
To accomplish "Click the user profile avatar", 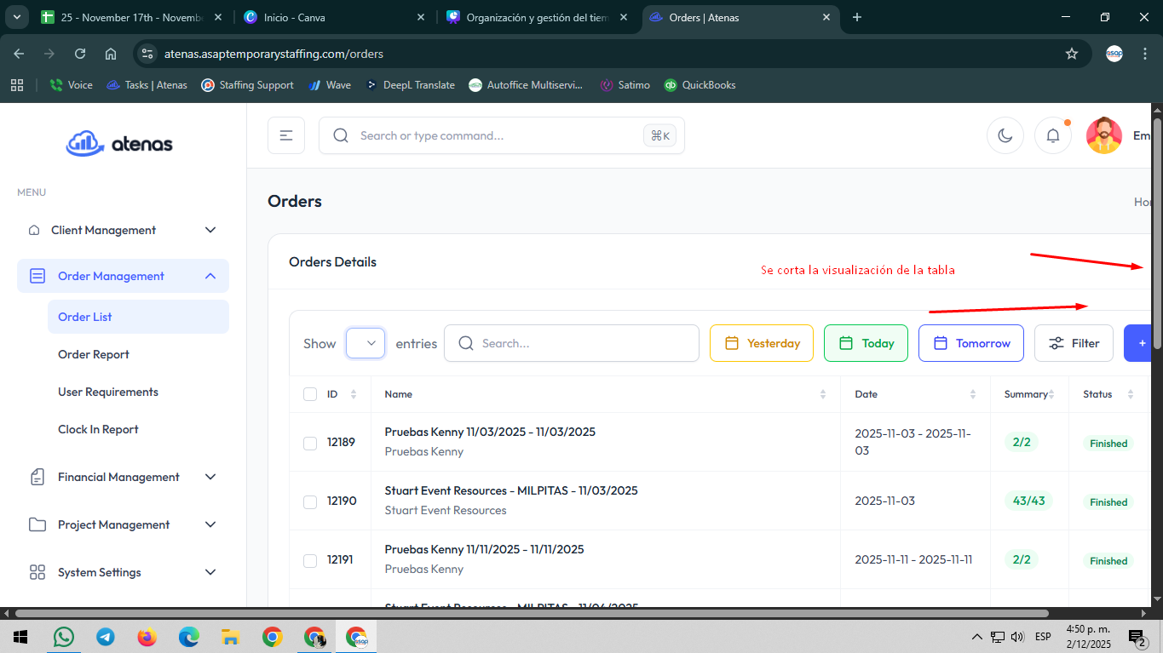I will click(x=1103, y=136).
